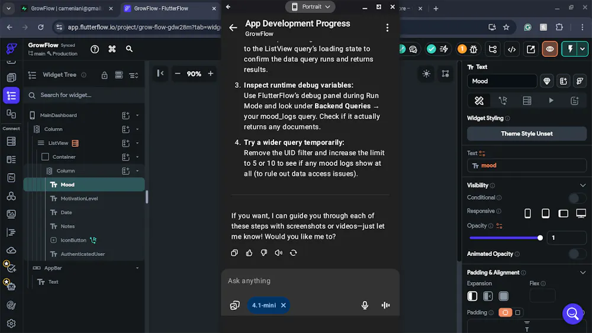Open the FlutterFlow help icon
Viewport: 592px width, 333px height.
(x=95, y=49)
